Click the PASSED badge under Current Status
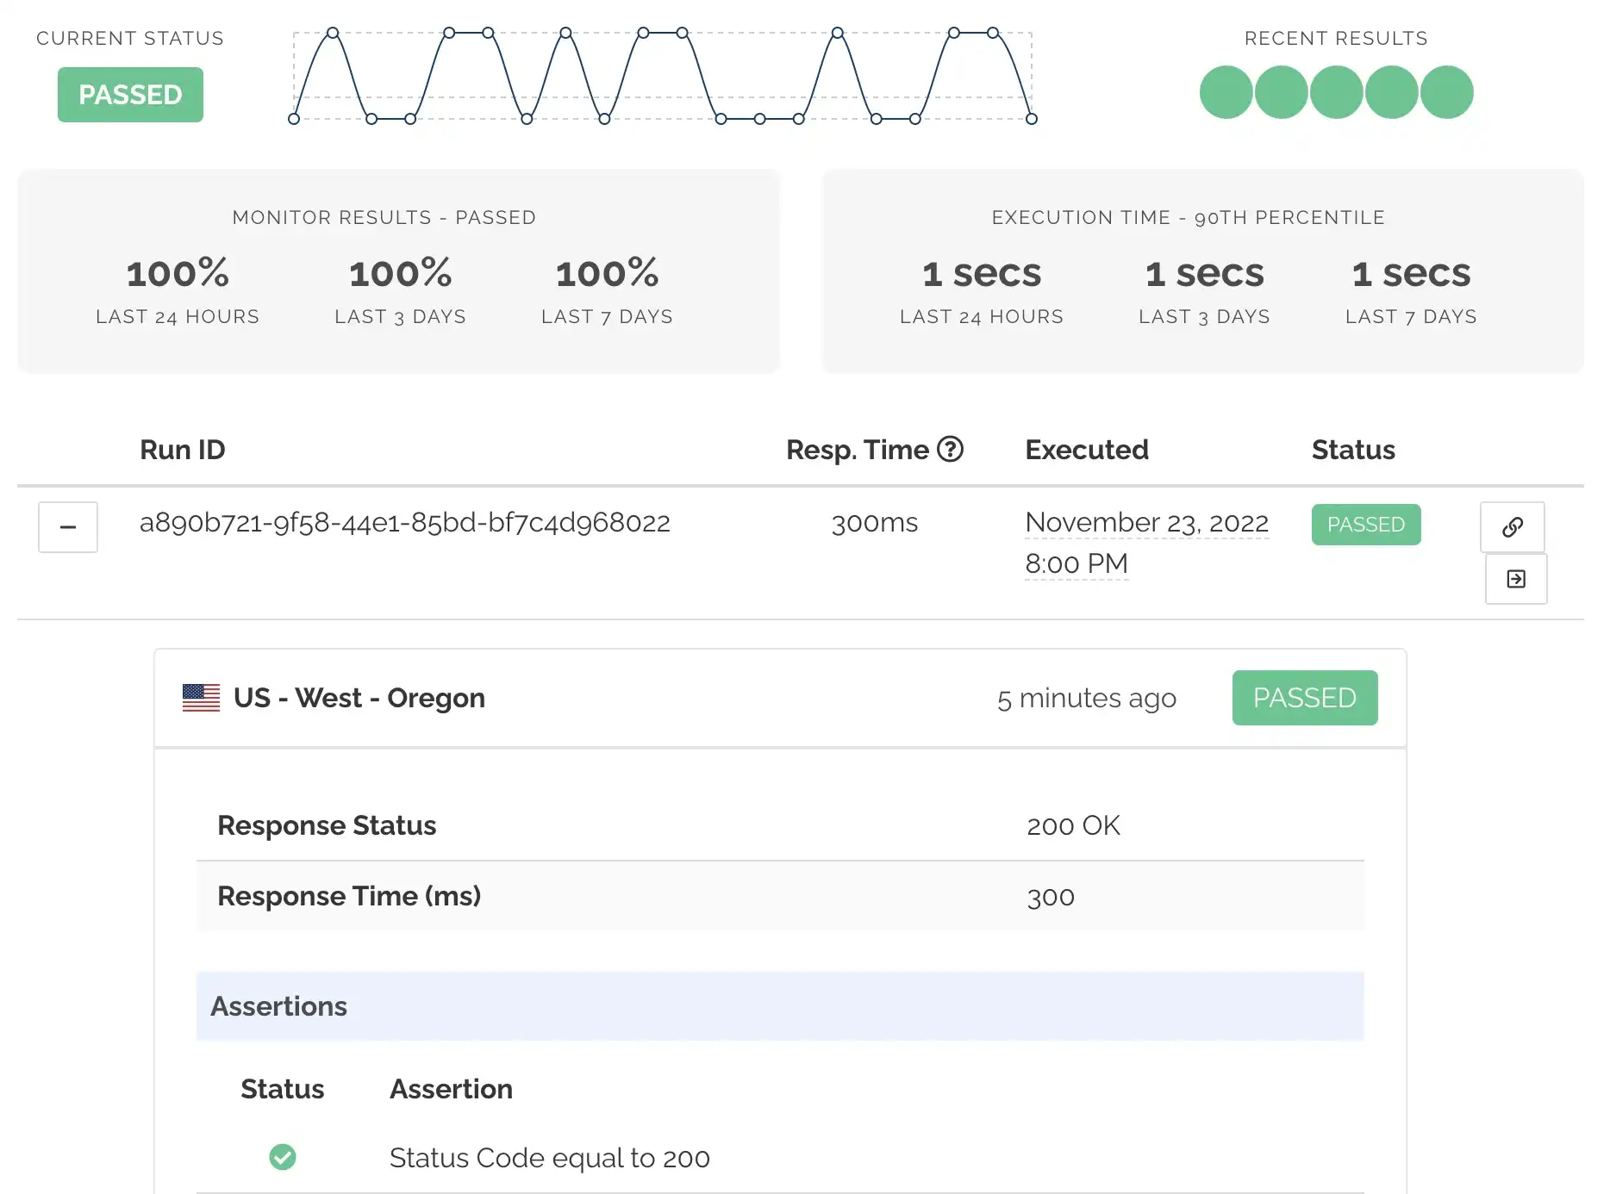1610x1194 pixels. 129,95
